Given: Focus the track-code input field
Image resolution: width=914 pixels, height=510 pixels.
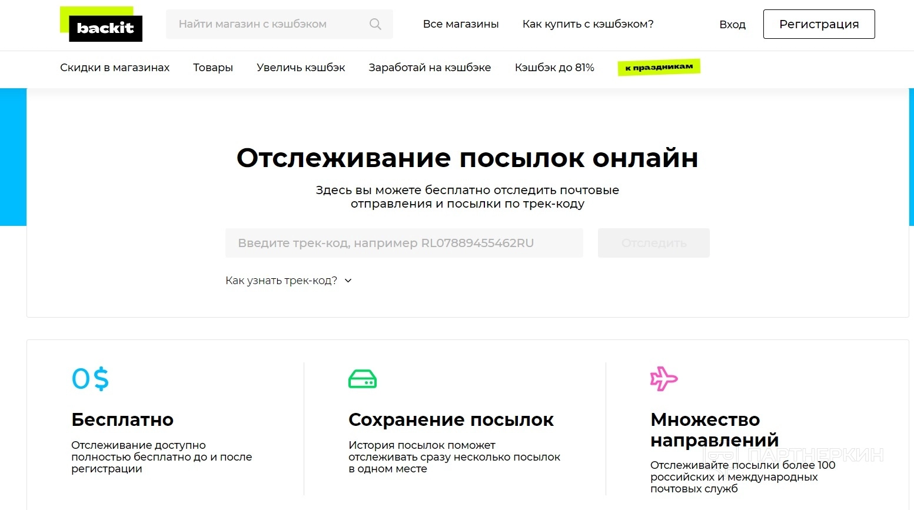Looking at the screenshot, I should 404,243.
